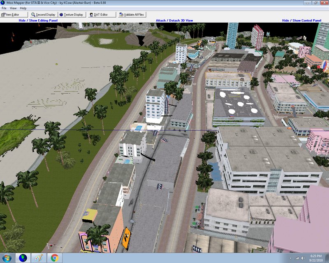The width and height of the screenshot is (329, 263).
Task: Open the DAT Editor
Action: pos(102,14)
